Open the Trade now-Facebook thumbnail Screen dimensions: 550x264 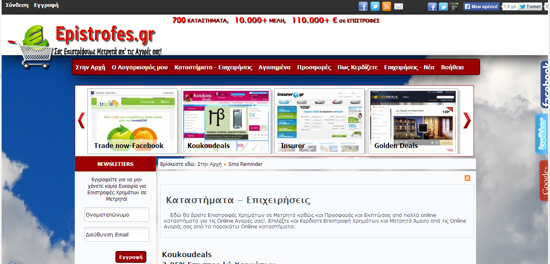(x=133, y=121)
